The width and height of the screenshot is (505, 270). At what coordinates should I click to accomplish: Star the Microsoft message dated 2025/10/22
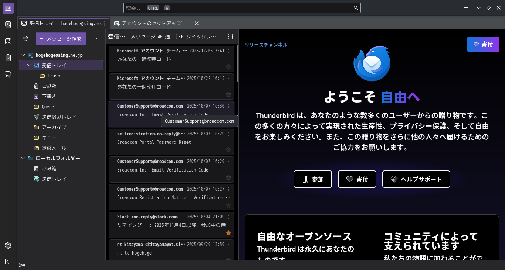[228, 94]
